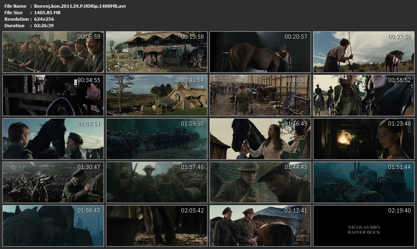The width and height of the screenshot is (417, 249).
Task: Open the lamp-lit frame at 01:23:48
Action: tap(364, 139)
